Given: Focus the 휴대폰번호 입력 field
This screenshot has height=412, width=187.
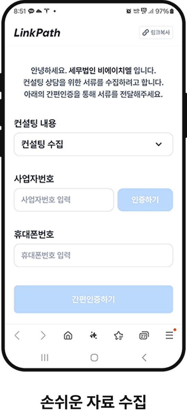Looking at the screenshot, I should 93,255.
